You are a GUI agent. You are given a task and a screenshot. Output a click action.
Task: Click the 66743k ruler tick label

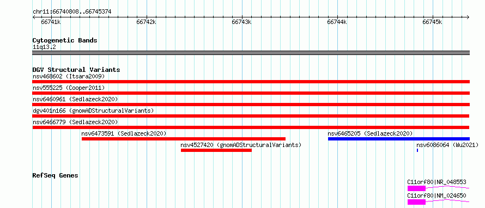click(x=241, y=22)
